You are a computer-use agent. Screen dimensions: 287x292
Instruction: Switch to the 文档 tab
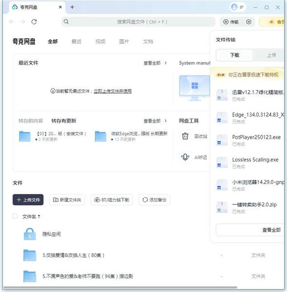148,41
